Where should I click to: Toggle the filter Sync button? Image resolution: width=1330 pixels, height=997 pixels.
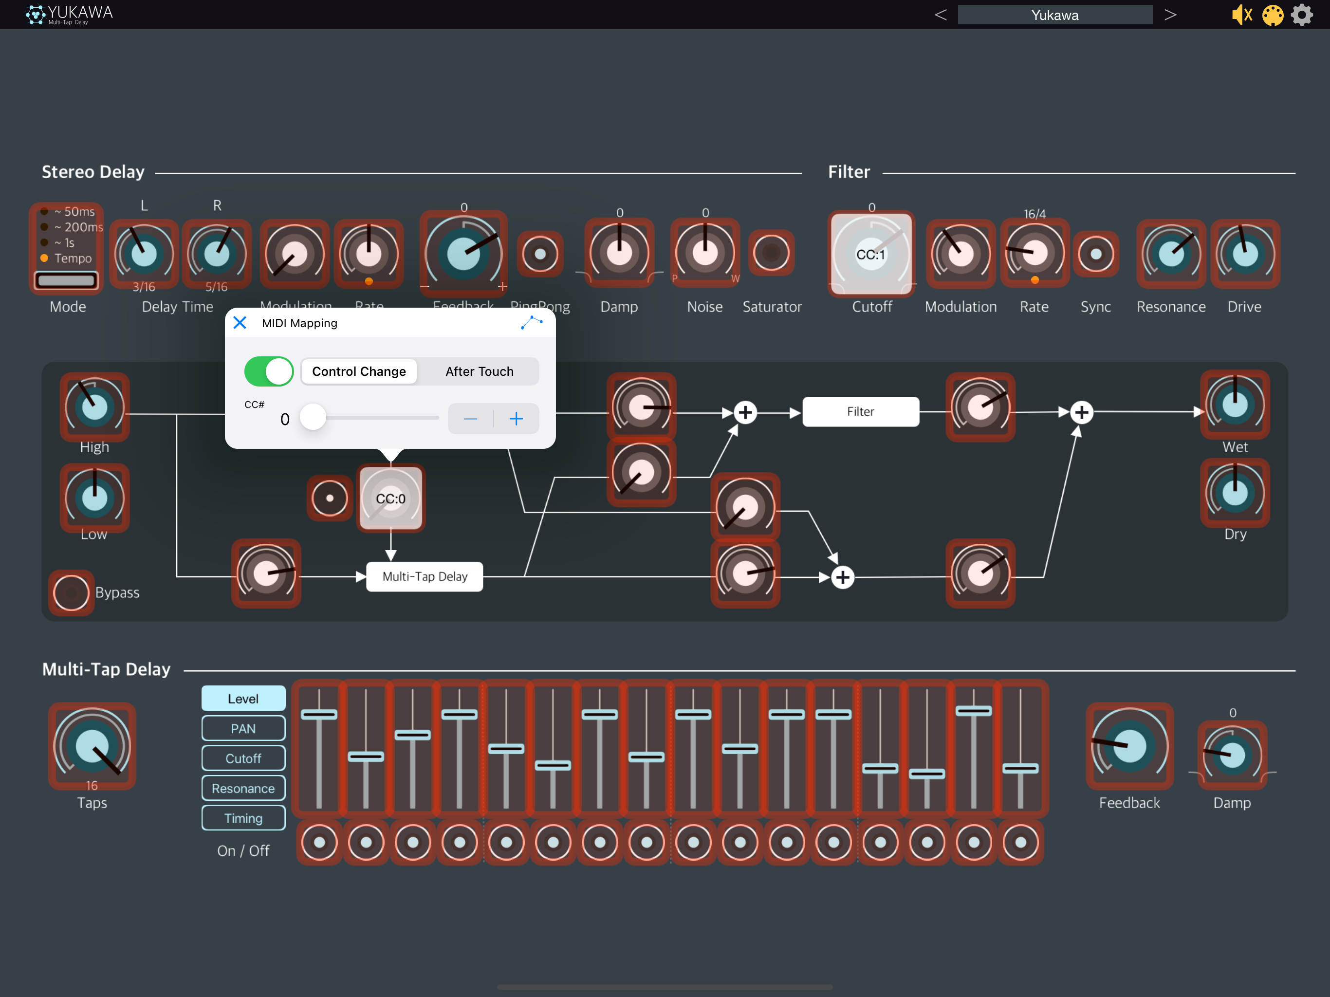click(1095, 254)
